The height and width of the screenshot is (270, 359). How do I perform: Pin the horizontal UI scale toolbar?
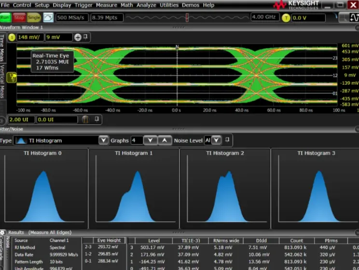coord(97,119)
